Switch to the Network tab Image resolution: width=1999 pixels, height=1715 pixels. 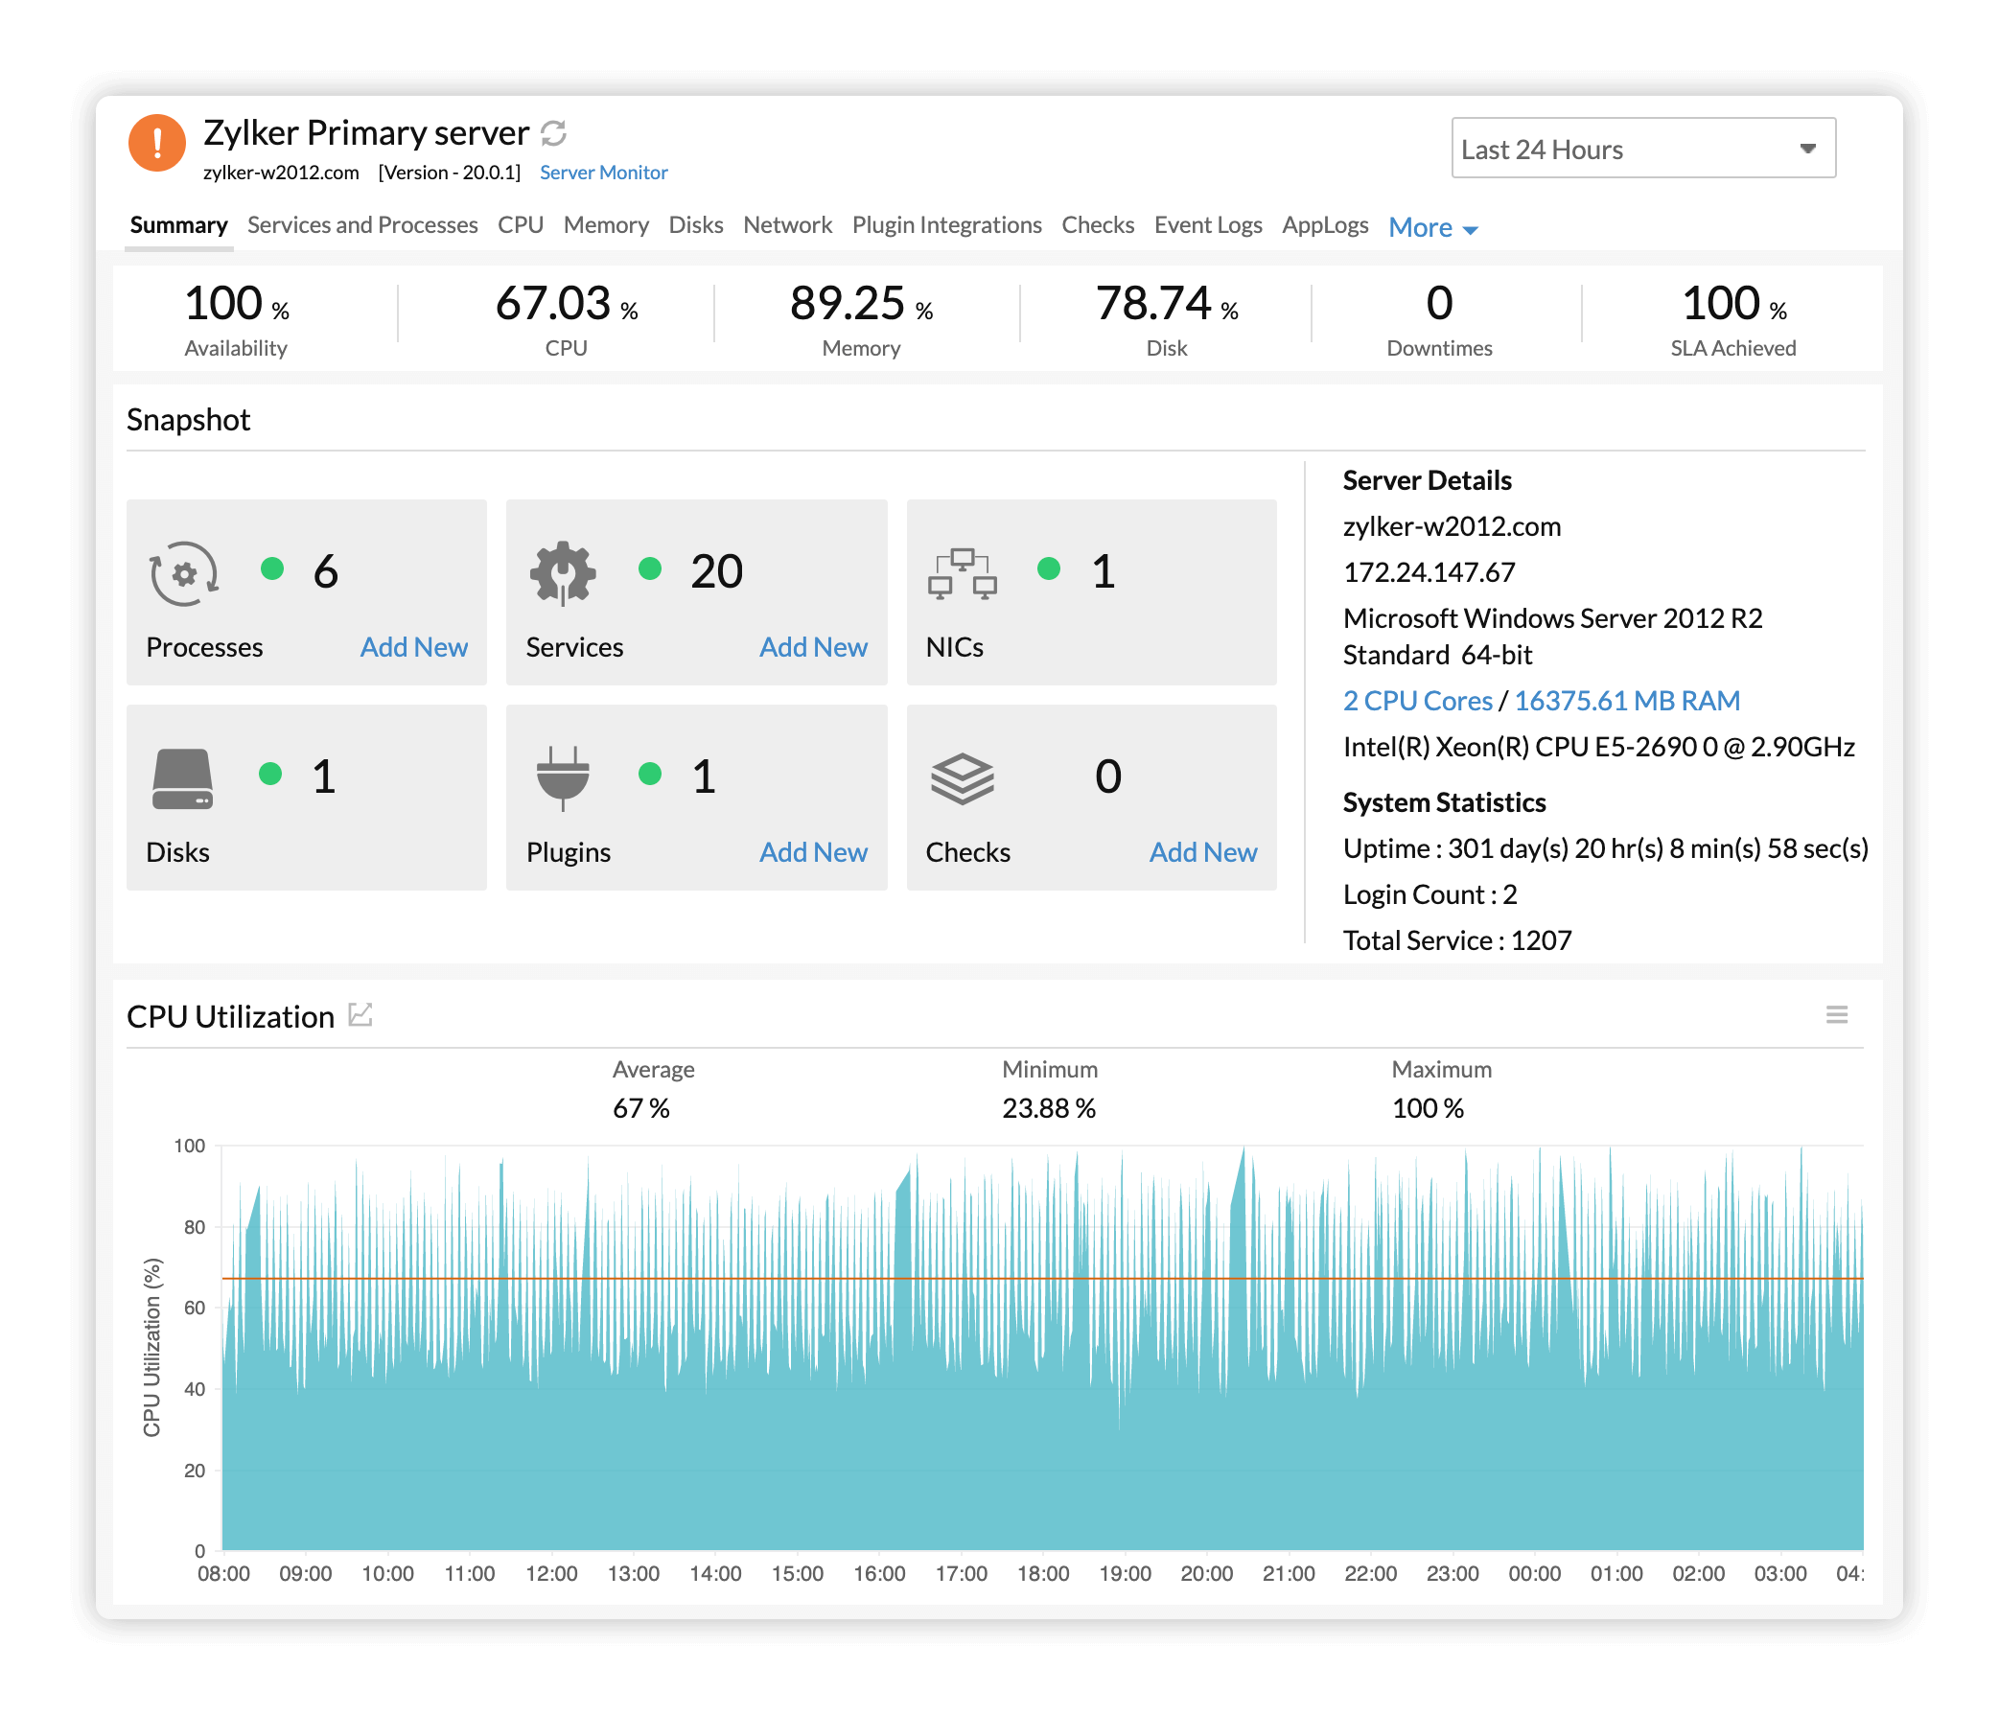tap(787, 224)
